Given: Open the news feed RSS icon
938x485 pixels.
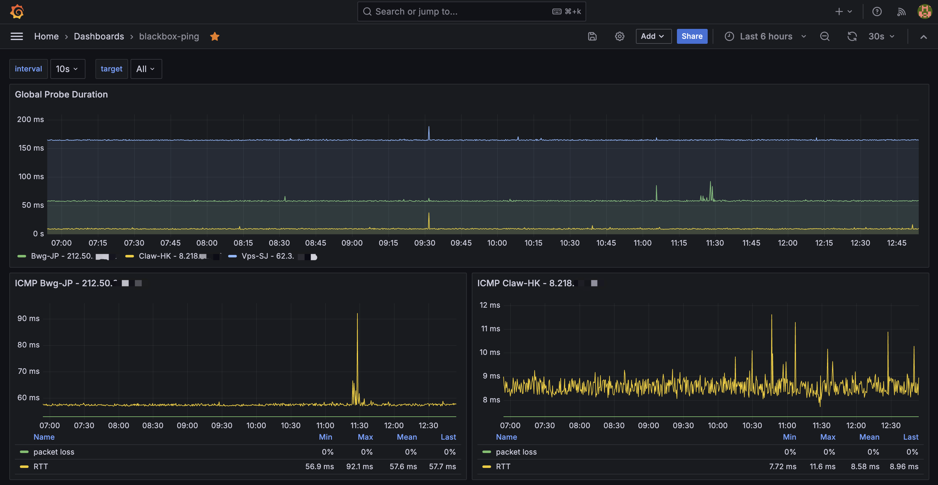Looking at the screenshot, I should coord(901,11).
